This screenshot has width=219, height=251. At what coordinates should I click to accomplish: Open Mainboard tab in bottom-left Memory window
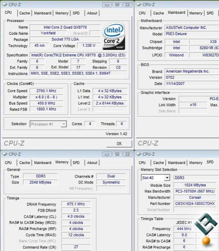click(x=43, y=162)
